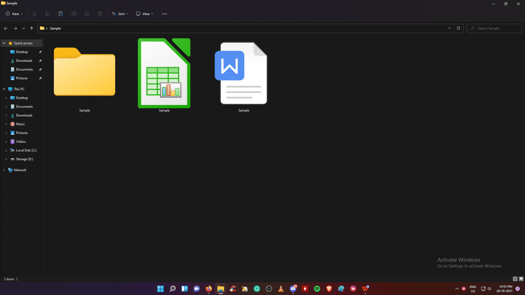Open the View options dropdown
The height and width of the screenshot is (295, 525).
pyautogui.click(x=144, y=14)
